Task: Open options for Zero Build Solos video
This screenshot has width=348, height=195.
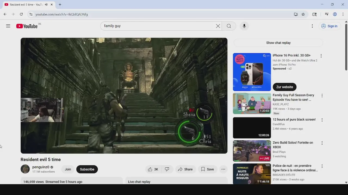Action: point(322,143)
